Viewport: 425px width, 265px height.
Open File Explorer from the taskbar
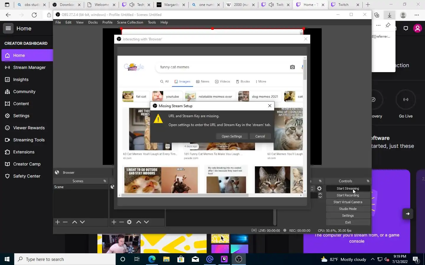click(x=166, y=259)
